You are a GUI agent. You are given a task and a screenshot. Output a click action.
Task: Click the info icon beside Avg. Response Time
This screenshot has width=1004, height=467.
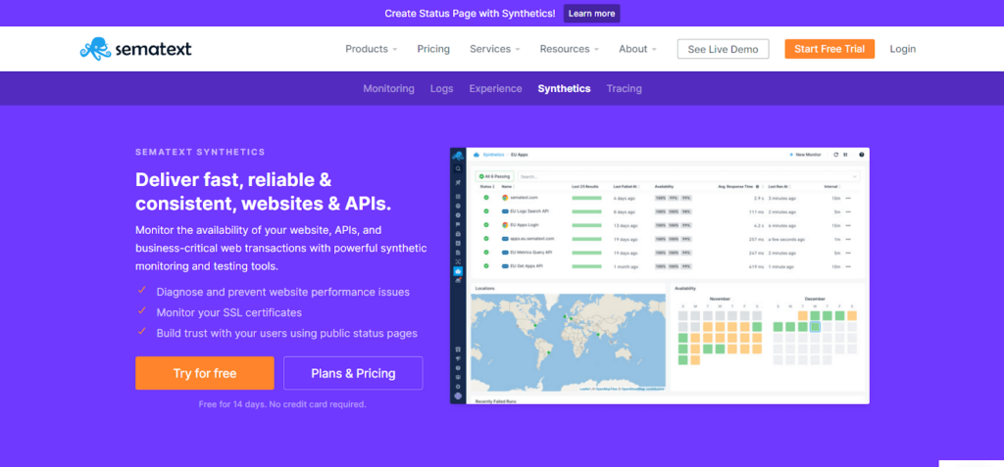pyautogui.click(x=758, y=187)
